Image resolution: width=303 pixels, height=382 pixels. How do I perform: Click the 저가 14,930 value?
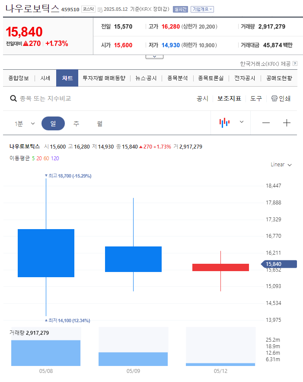[x=170, y=45]
